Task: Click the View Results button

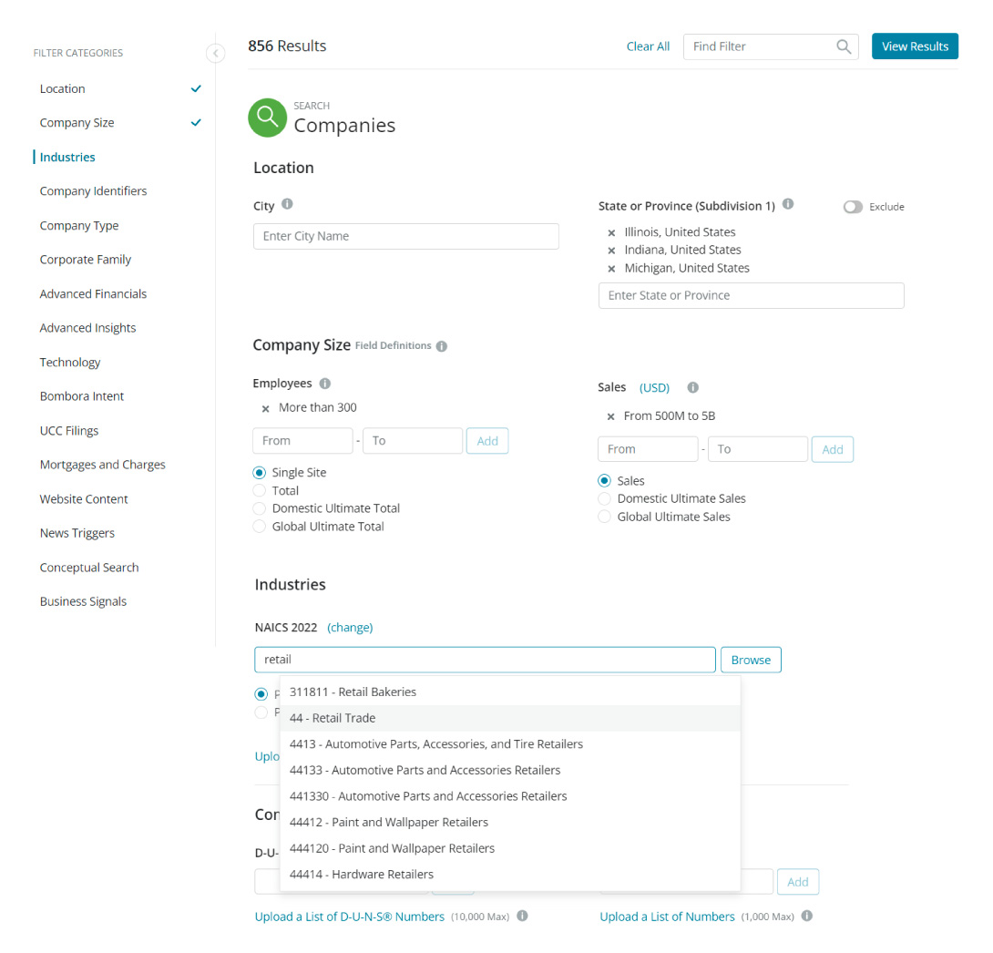Action: [x=915, y=46]
